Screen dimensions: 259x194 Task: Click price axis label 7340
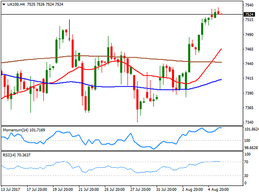click(x=249, y=122)
